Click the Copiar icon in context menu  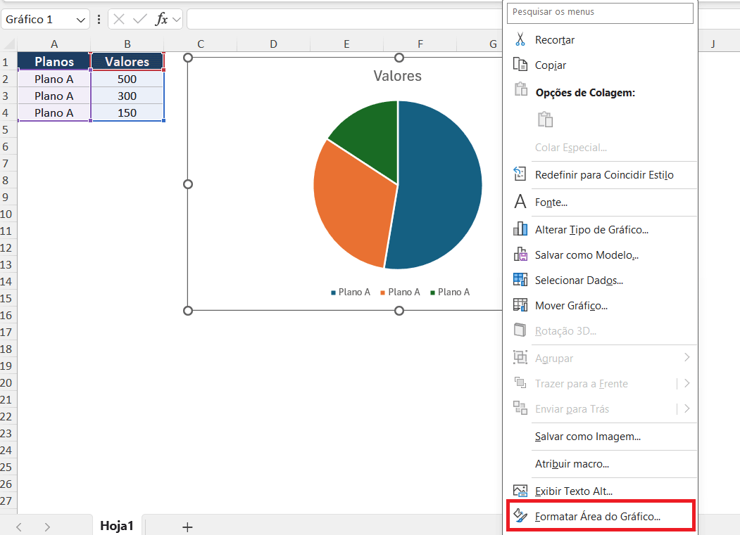coord(520,65)
